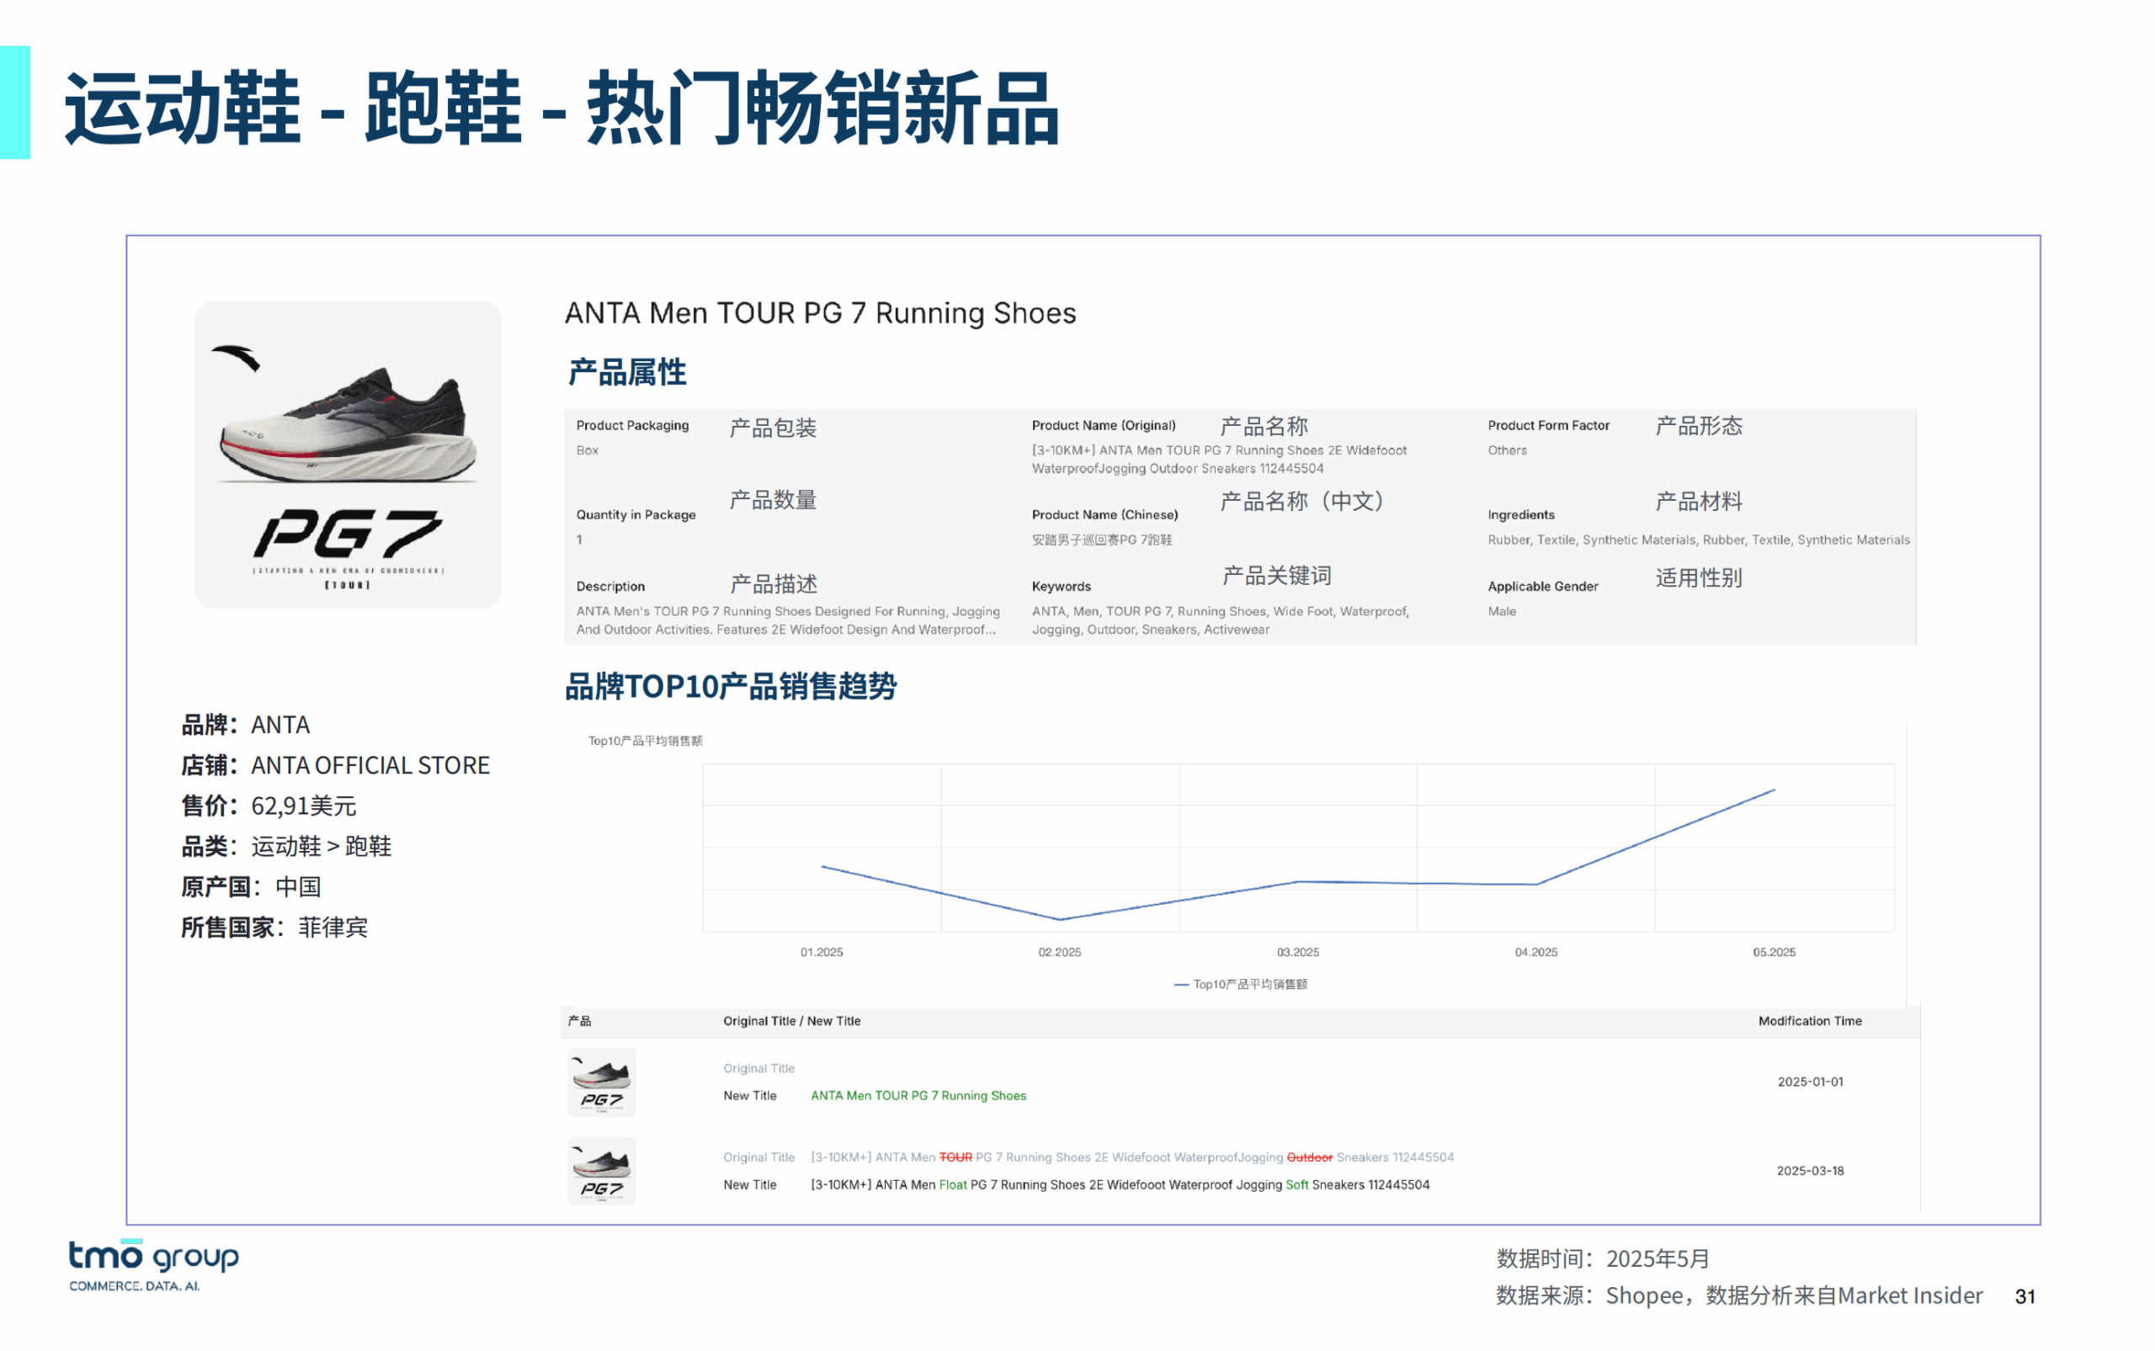The image size is (2155, 1351).
Task: Click the 适用性别 Chinese annotation
Action: pos(1699,578)
